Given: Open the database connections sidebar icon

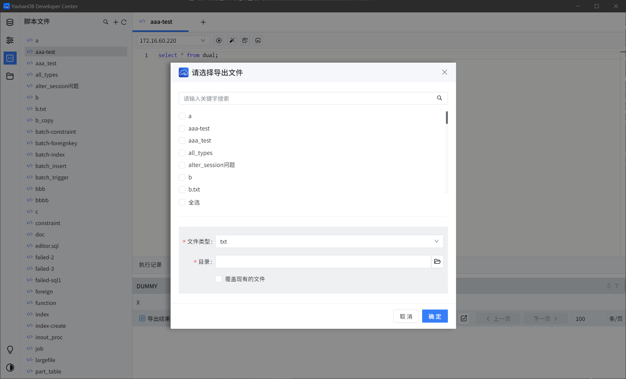Looking at the screenshot, I should tap(10, 22).
